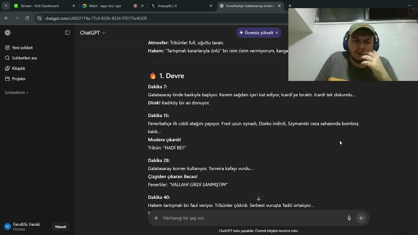Close the Anasayfa / X tab
Image resolution: width=418 pixels, height=235 pixels.
pyautogui.click(x=211, y=6)
